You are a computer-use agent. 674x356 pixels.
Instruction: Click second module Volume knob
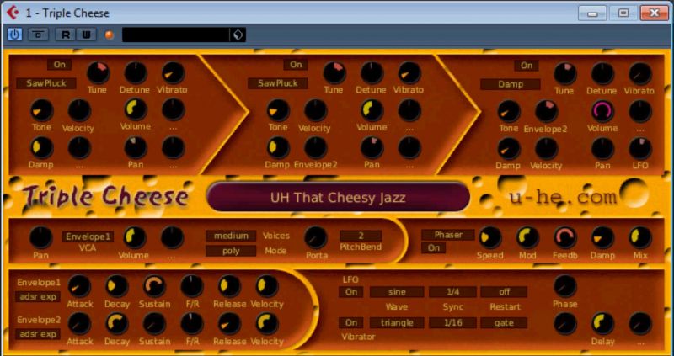372,110
